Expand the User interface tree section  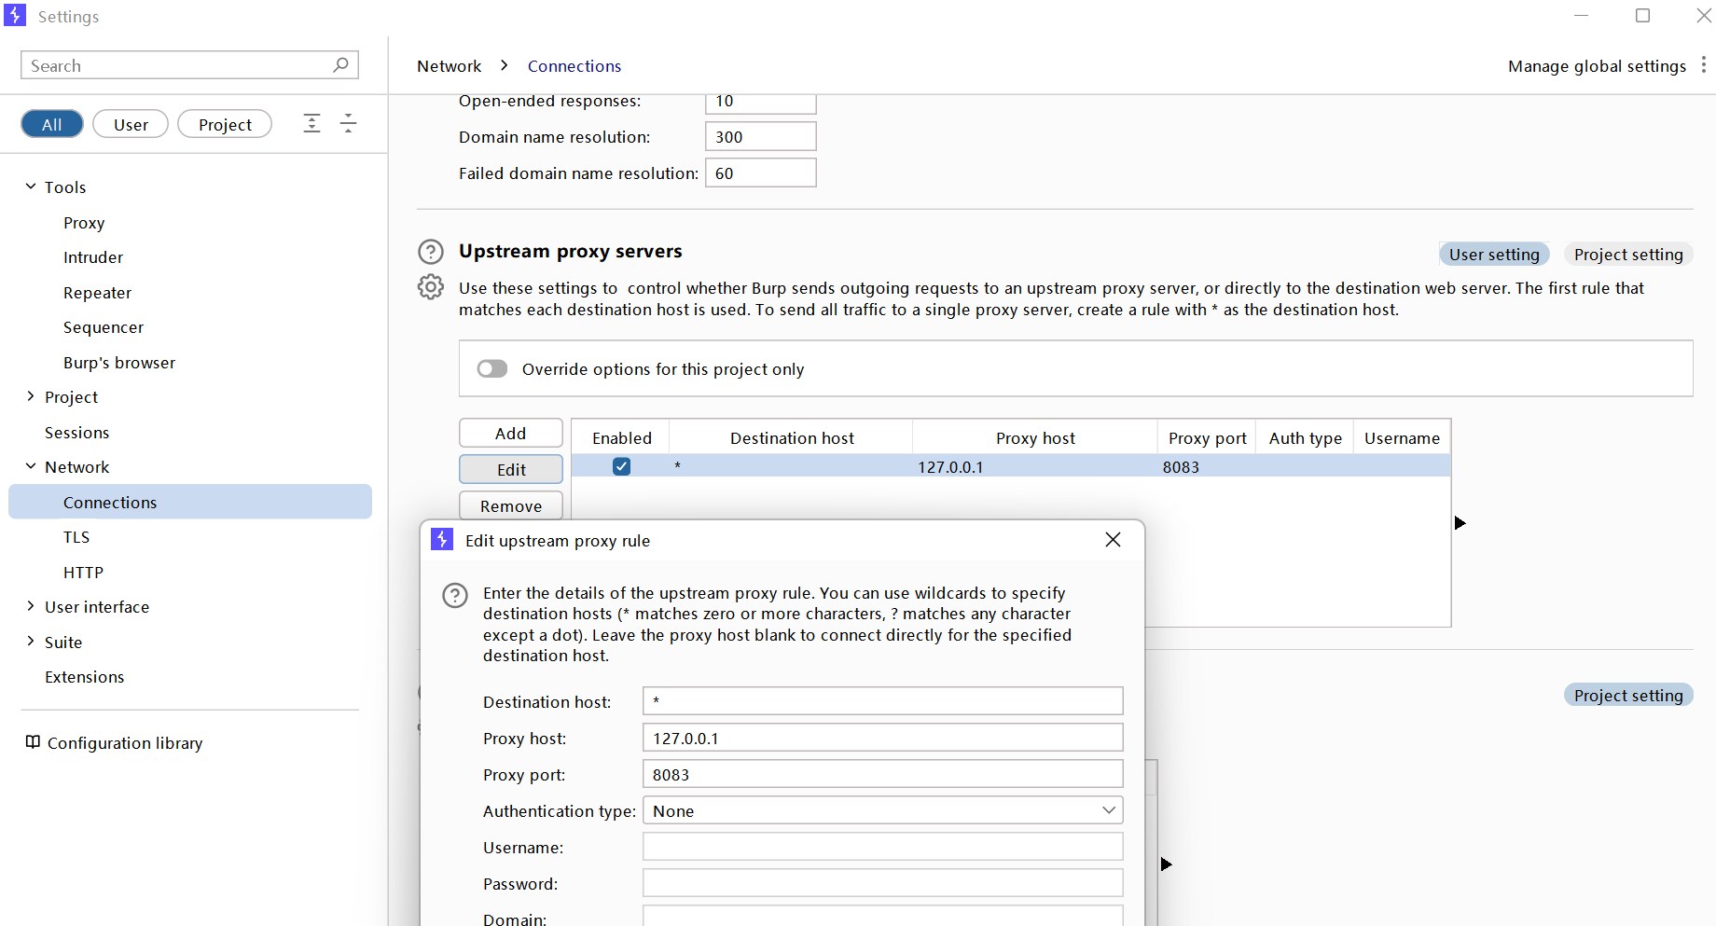(x=31, y=606)
